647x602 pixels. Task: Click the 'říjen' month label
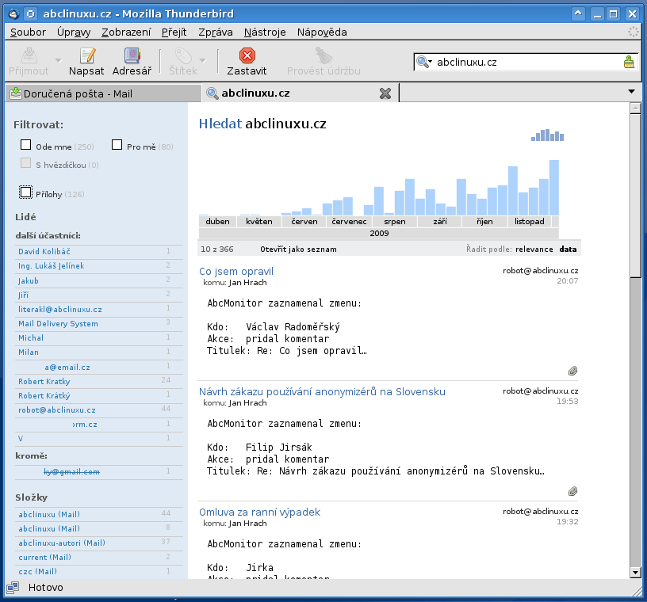(484, 222)
